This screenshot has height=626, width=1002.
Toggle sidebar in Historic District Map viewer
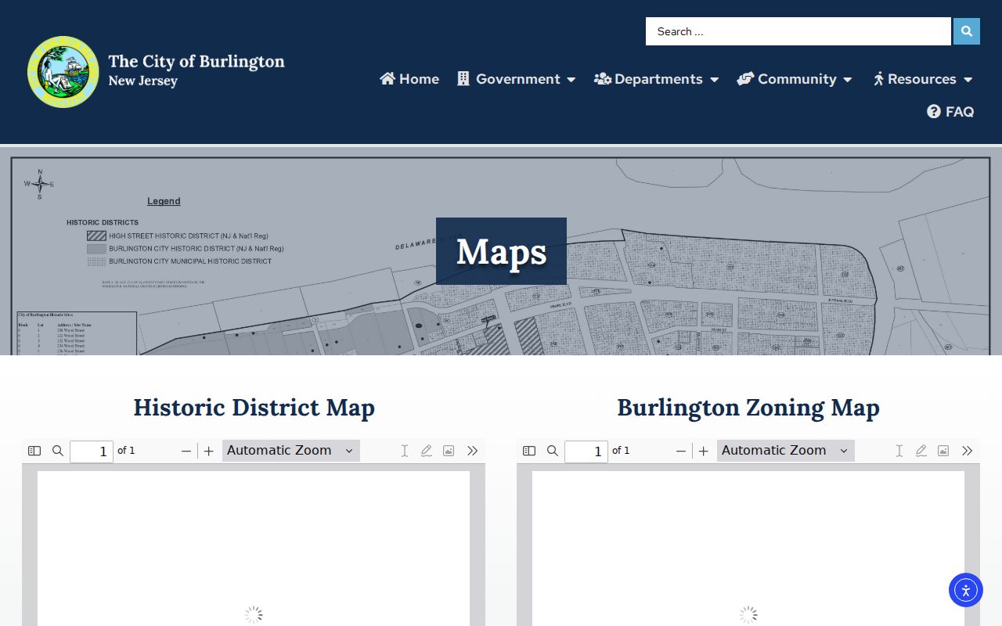click(x=34, y=451)
